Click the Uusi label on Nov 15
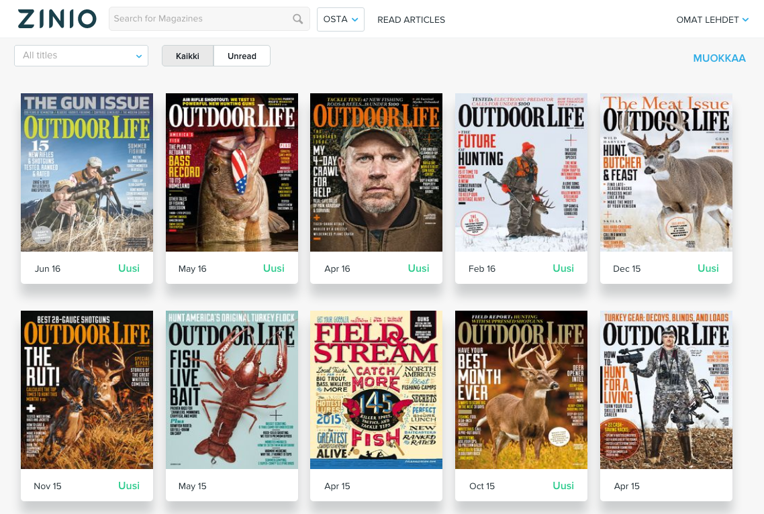Image resolution: width=764 pixels, height=514 pixels. (129, 486)
